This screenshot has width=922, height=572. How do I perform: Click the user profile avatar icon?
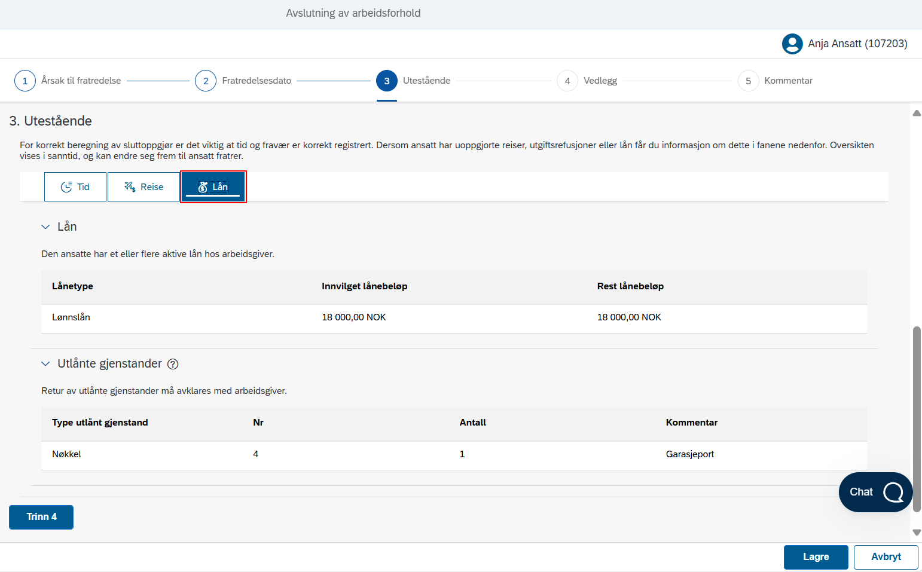tap(792, 44)
